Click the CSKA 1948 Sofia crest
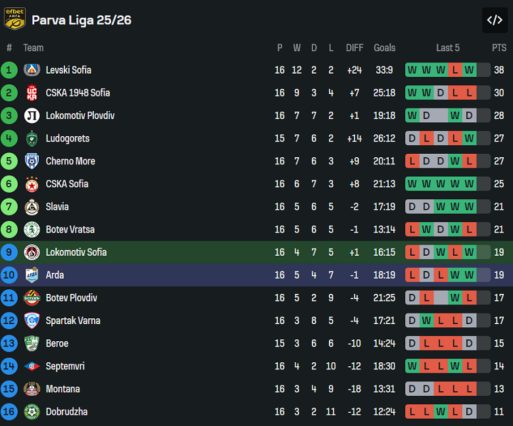 pyautogui.click(x=32, y=93)
